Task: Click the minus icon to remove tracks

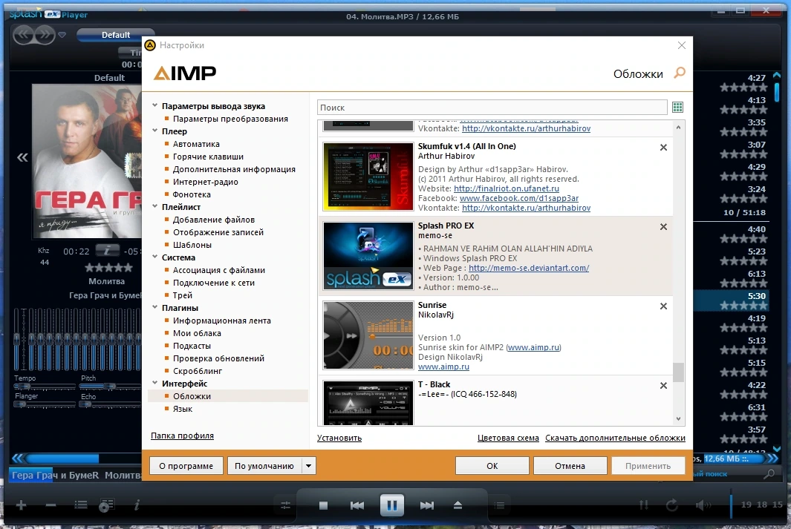Action: (x=51, y=505)
